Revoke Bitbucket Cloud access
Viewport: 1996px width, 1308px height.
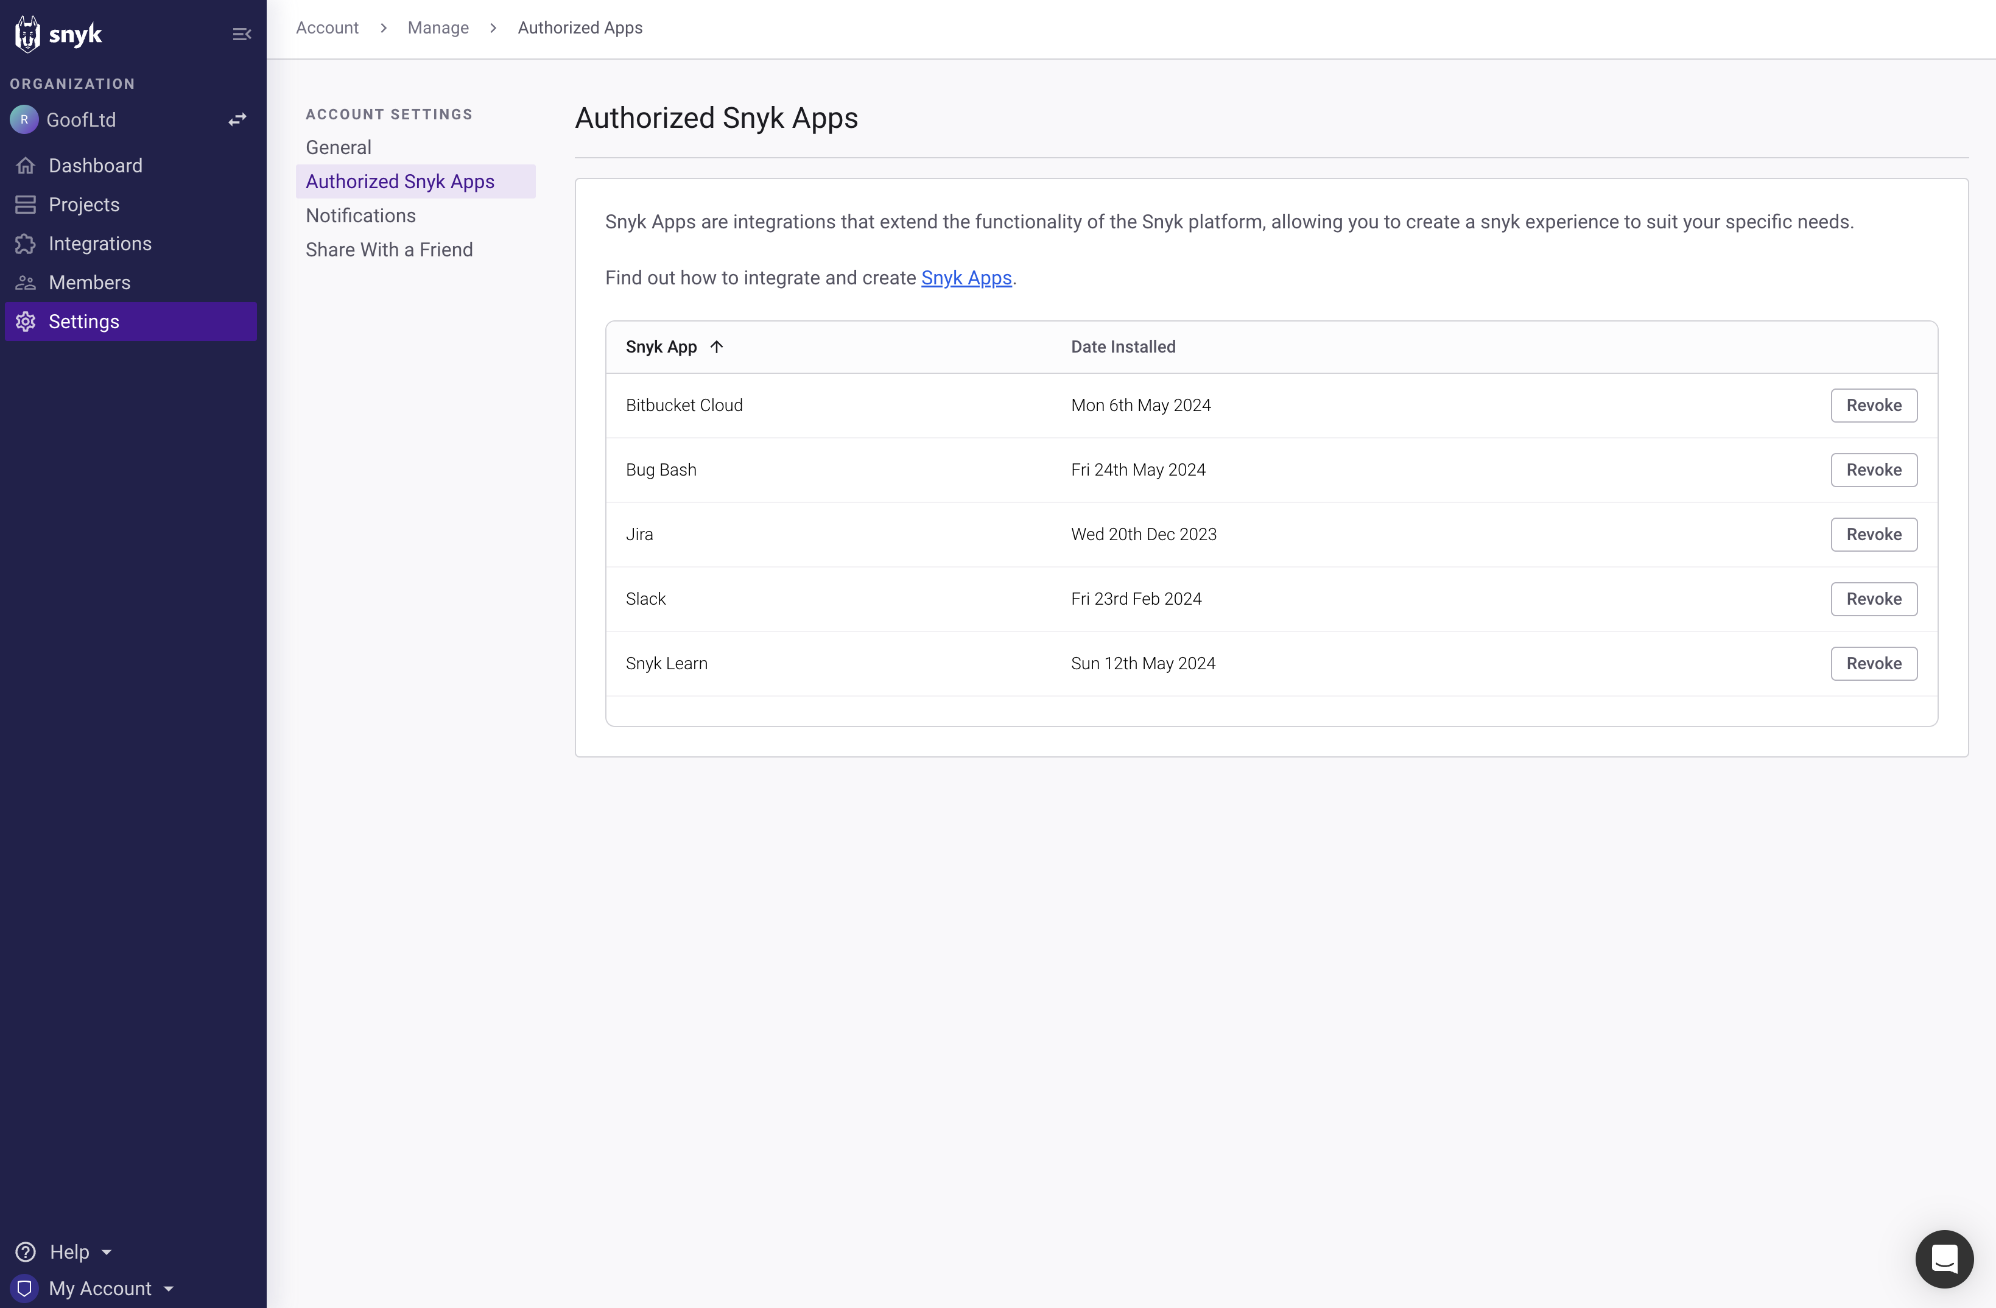click(x=1874, y=405)
